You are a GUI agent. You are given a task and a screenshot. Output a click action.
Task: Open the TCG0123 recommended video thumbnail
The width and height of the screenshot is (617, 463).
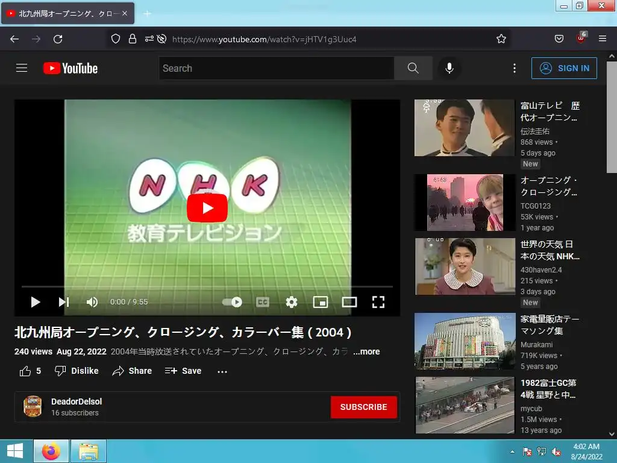point(465,203)
